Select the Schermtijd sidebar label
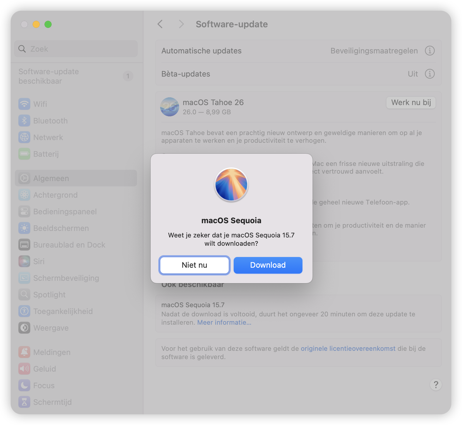The width and height of the screenshot is (462, 425). click(52, 402)
